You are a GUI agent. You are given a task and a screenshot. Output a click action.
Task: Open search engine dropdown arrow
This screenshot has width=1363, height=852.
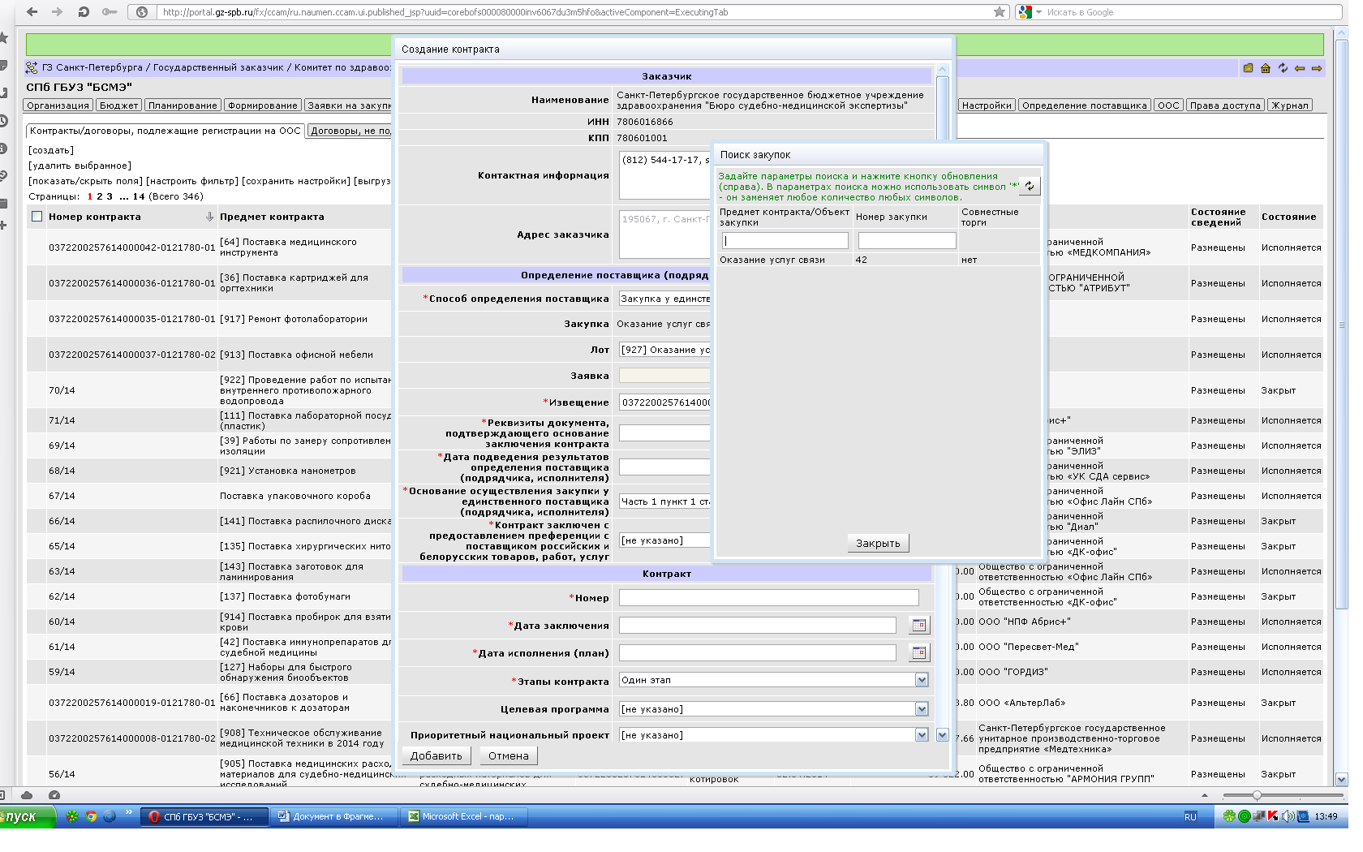[1038, 12]
